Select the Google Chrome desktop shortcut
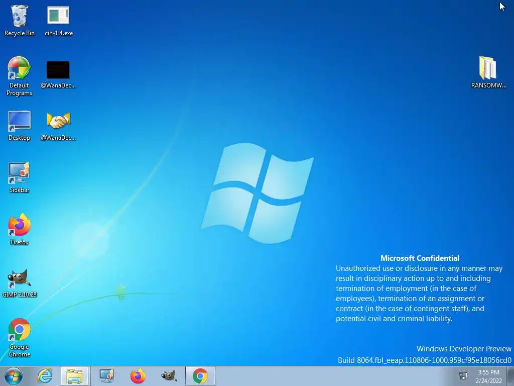 coord(20,337)
